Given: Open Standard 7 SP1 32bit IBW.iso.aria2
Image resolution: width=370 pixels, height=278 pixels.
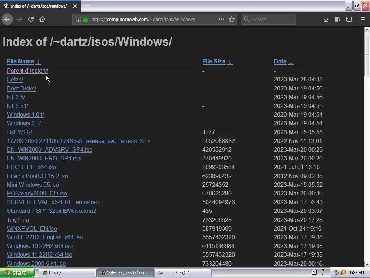Looking at the screenshot, I should [x=51, y=211].
